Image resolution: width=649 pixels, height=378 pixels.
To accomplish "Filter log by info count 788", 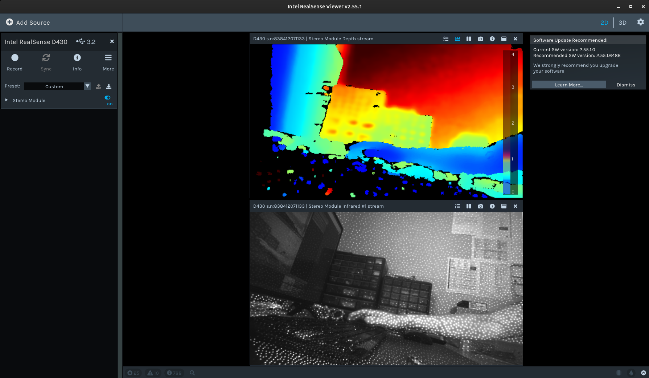I will click(x=174, y=373).
